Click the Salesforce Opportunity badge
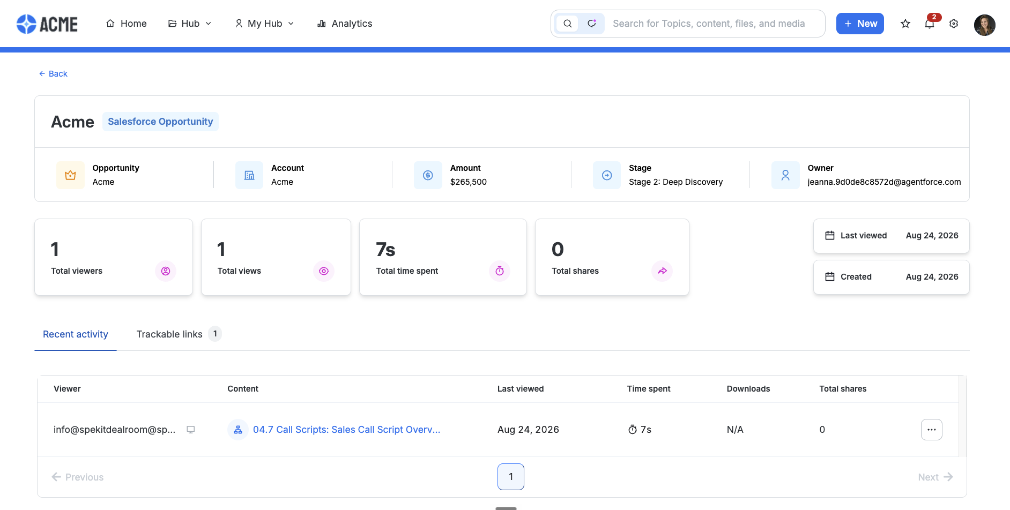The width and height of the screenshot is (1010, 510). point(160,122)
